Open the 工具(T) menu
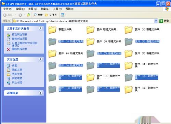Image resolution: width=171 pixels, height=124 pixels. pos(57,9)
